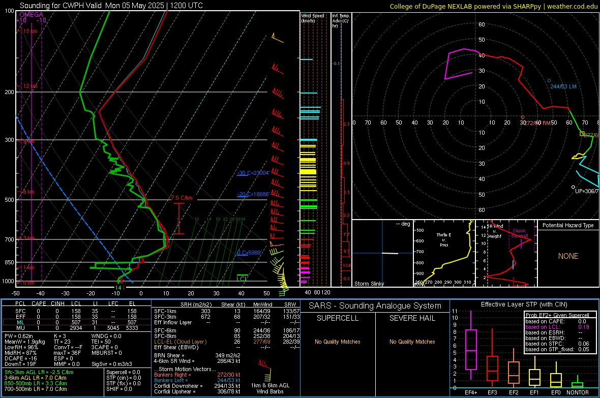The width and height of the screenshot is (600, 398).
Task: Select the "272/30 RM" hodograph label
Action: pos(537,123)
